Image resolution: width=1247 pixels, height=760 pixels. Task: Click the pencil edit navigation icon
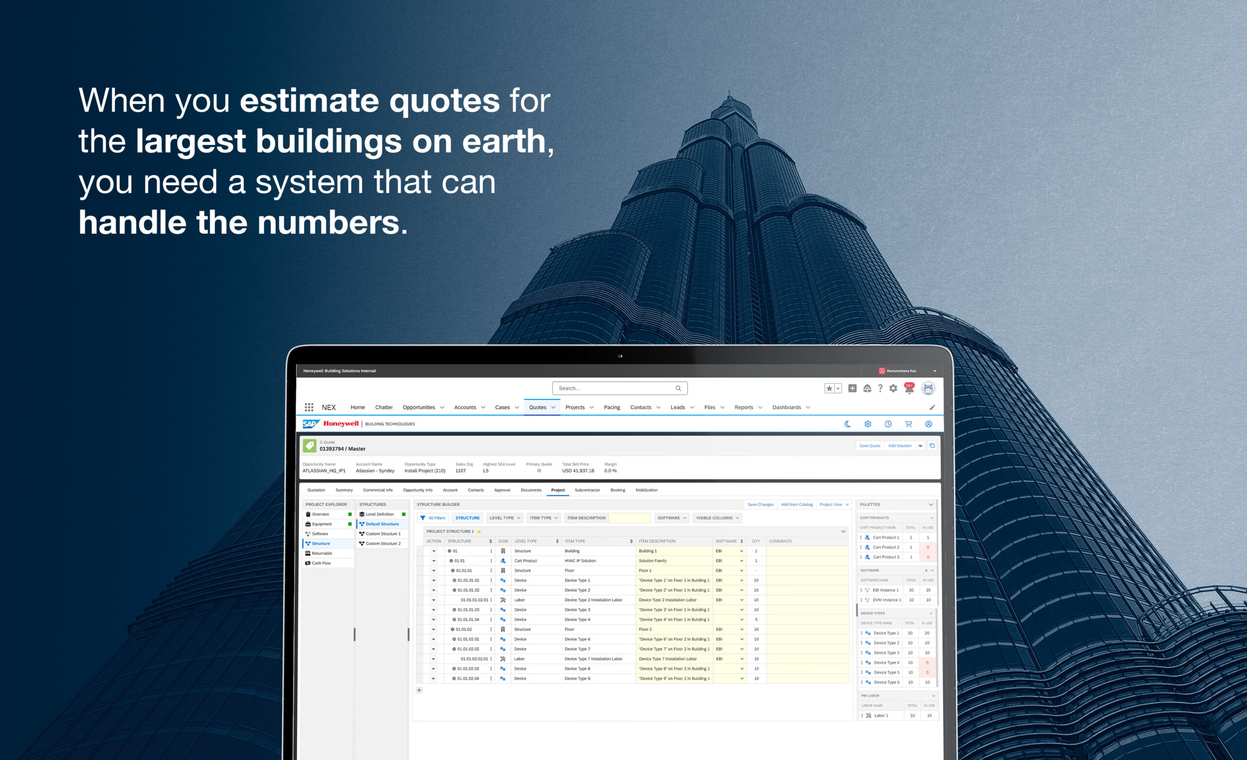click(932, 407)
